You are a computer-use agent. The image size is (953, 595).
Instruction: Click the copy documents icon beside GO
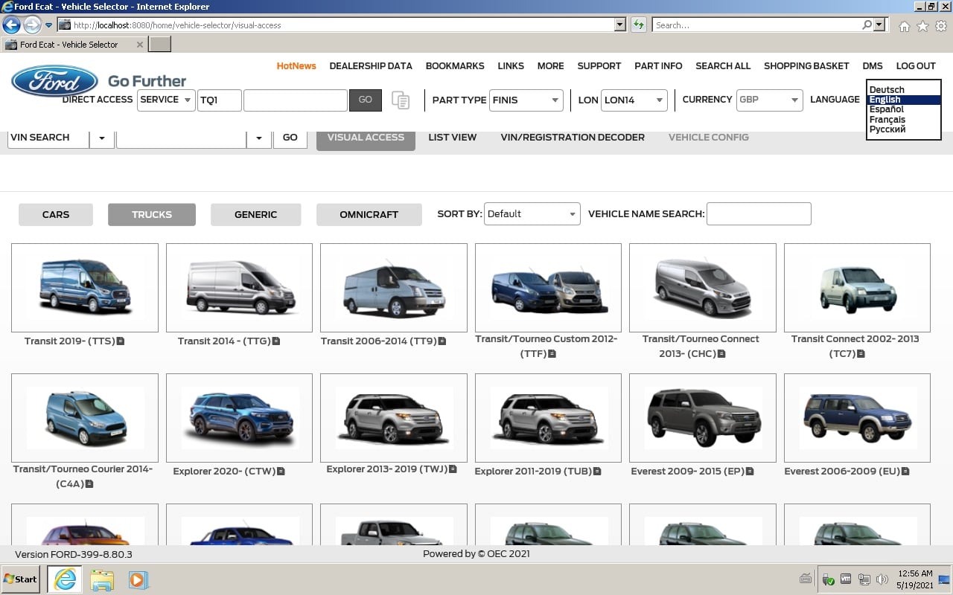(x=401, y=100)
